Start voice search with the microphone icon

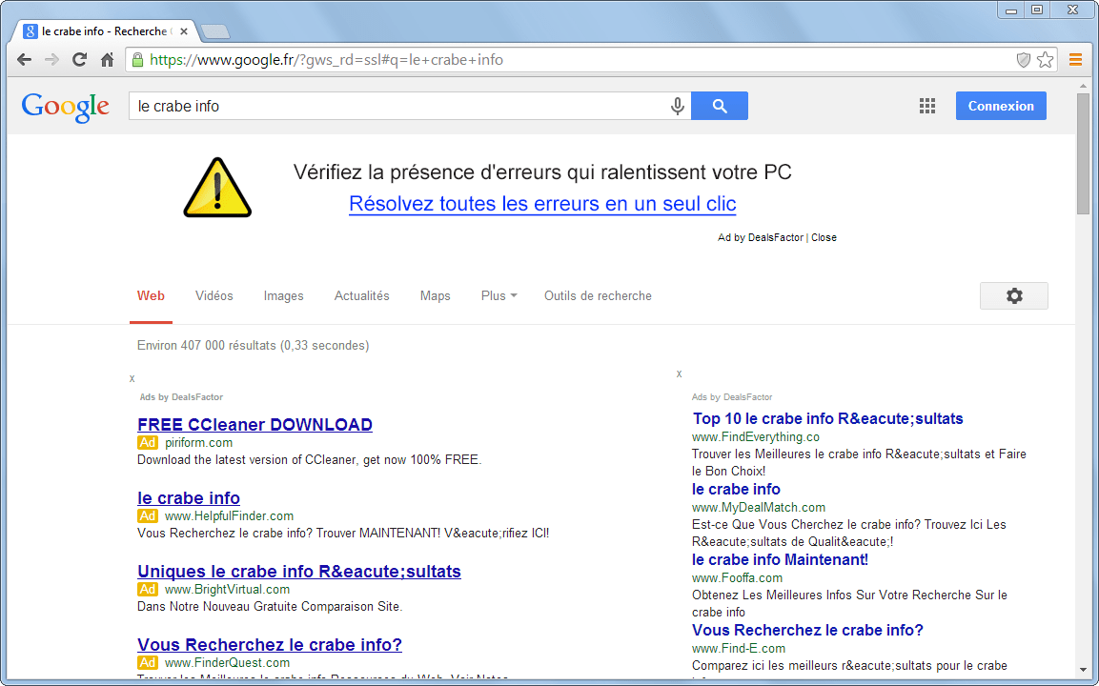[x=677, y=106]
